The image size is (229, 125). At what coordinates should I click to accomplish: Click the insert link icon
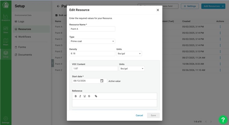click(x=96, y=96)
